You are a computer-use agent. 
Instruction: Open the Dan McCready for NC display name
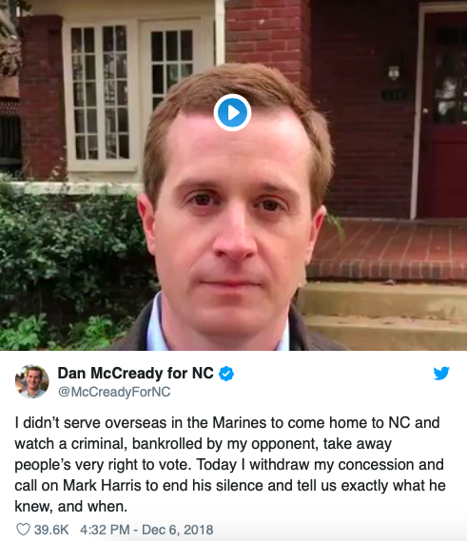136,374
